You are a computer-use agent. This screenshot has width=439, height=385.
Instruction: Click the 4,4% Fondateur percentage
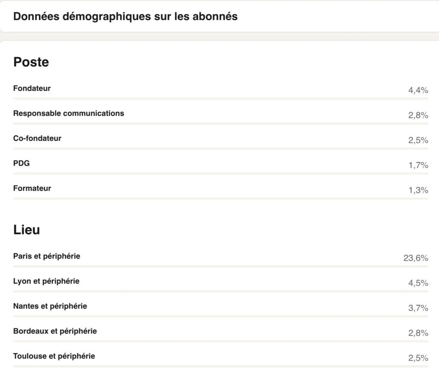coord(418,90)
